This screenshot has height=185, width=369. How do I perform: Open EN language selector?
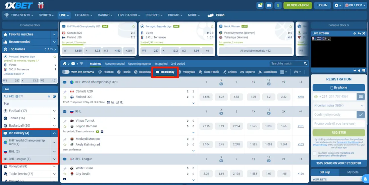pos(356,5)
